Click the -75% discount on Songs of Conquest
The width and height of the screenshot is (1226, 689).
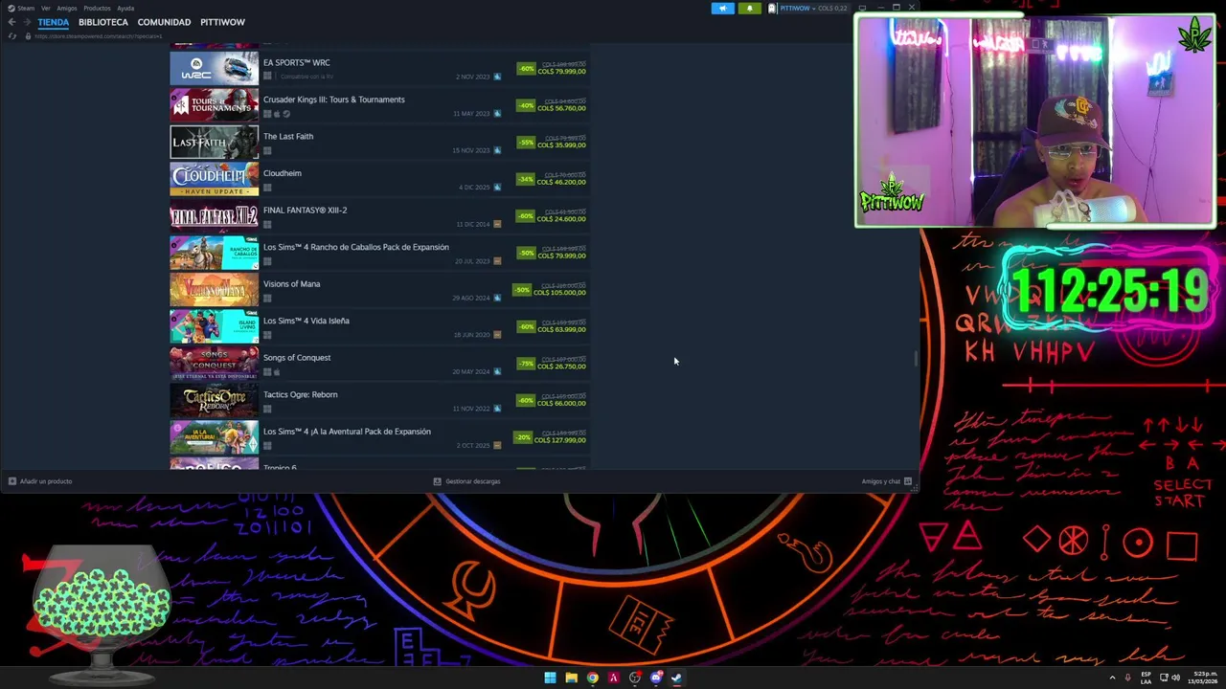point(526,364)
